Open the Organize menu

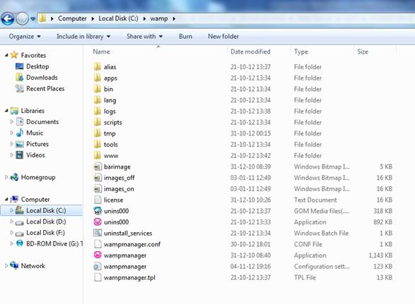(x=25, y=37)
